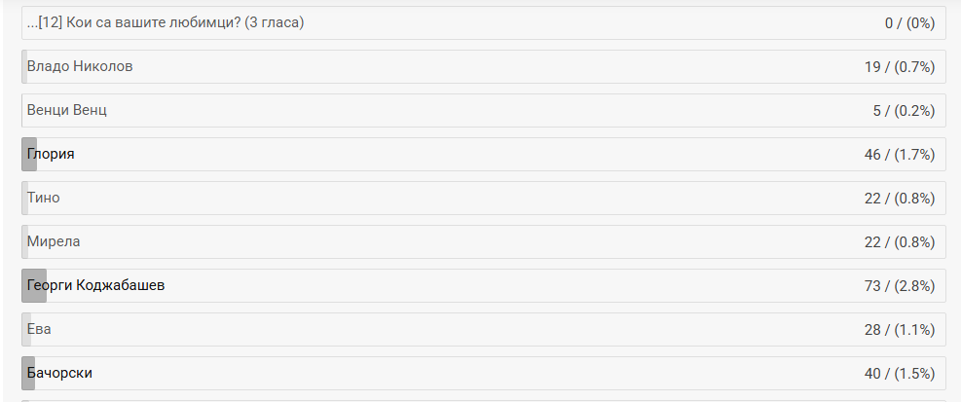The height and width of the screenshot is (402, 961).
Task: Click the vote count in the Мирела row
Action: 897,241
